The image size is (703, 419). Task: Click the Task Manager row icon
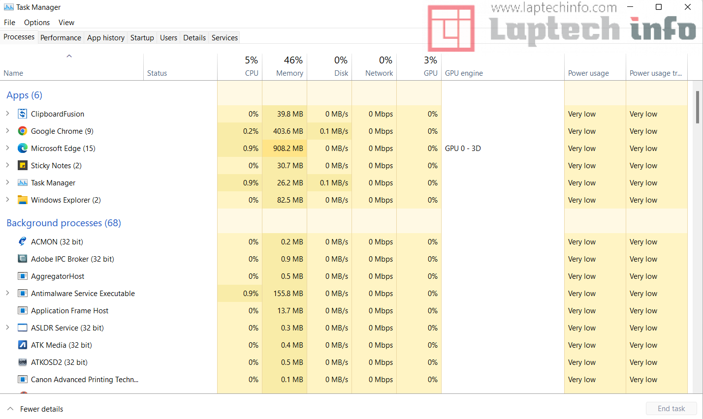[x=23, y=183]
